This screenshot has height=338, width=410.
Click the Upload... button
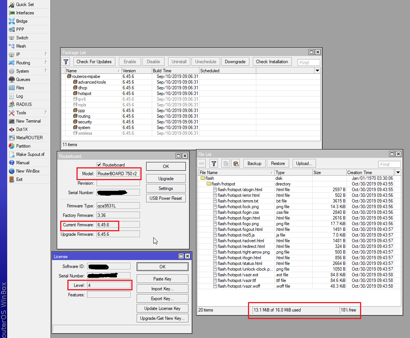pos(304,164)
